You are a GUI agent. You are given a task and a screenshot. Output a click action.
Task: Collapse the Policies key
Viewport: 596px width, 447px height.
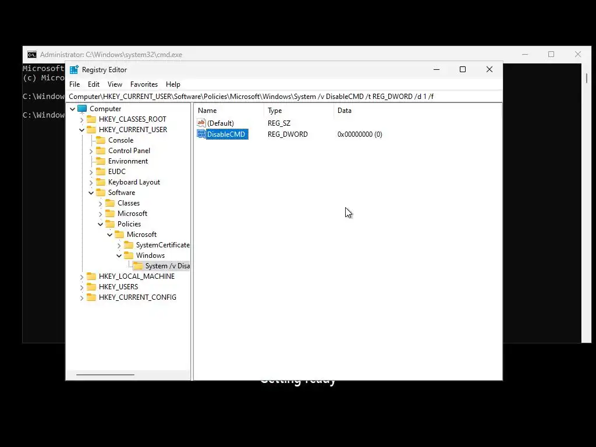pos(100,224)
